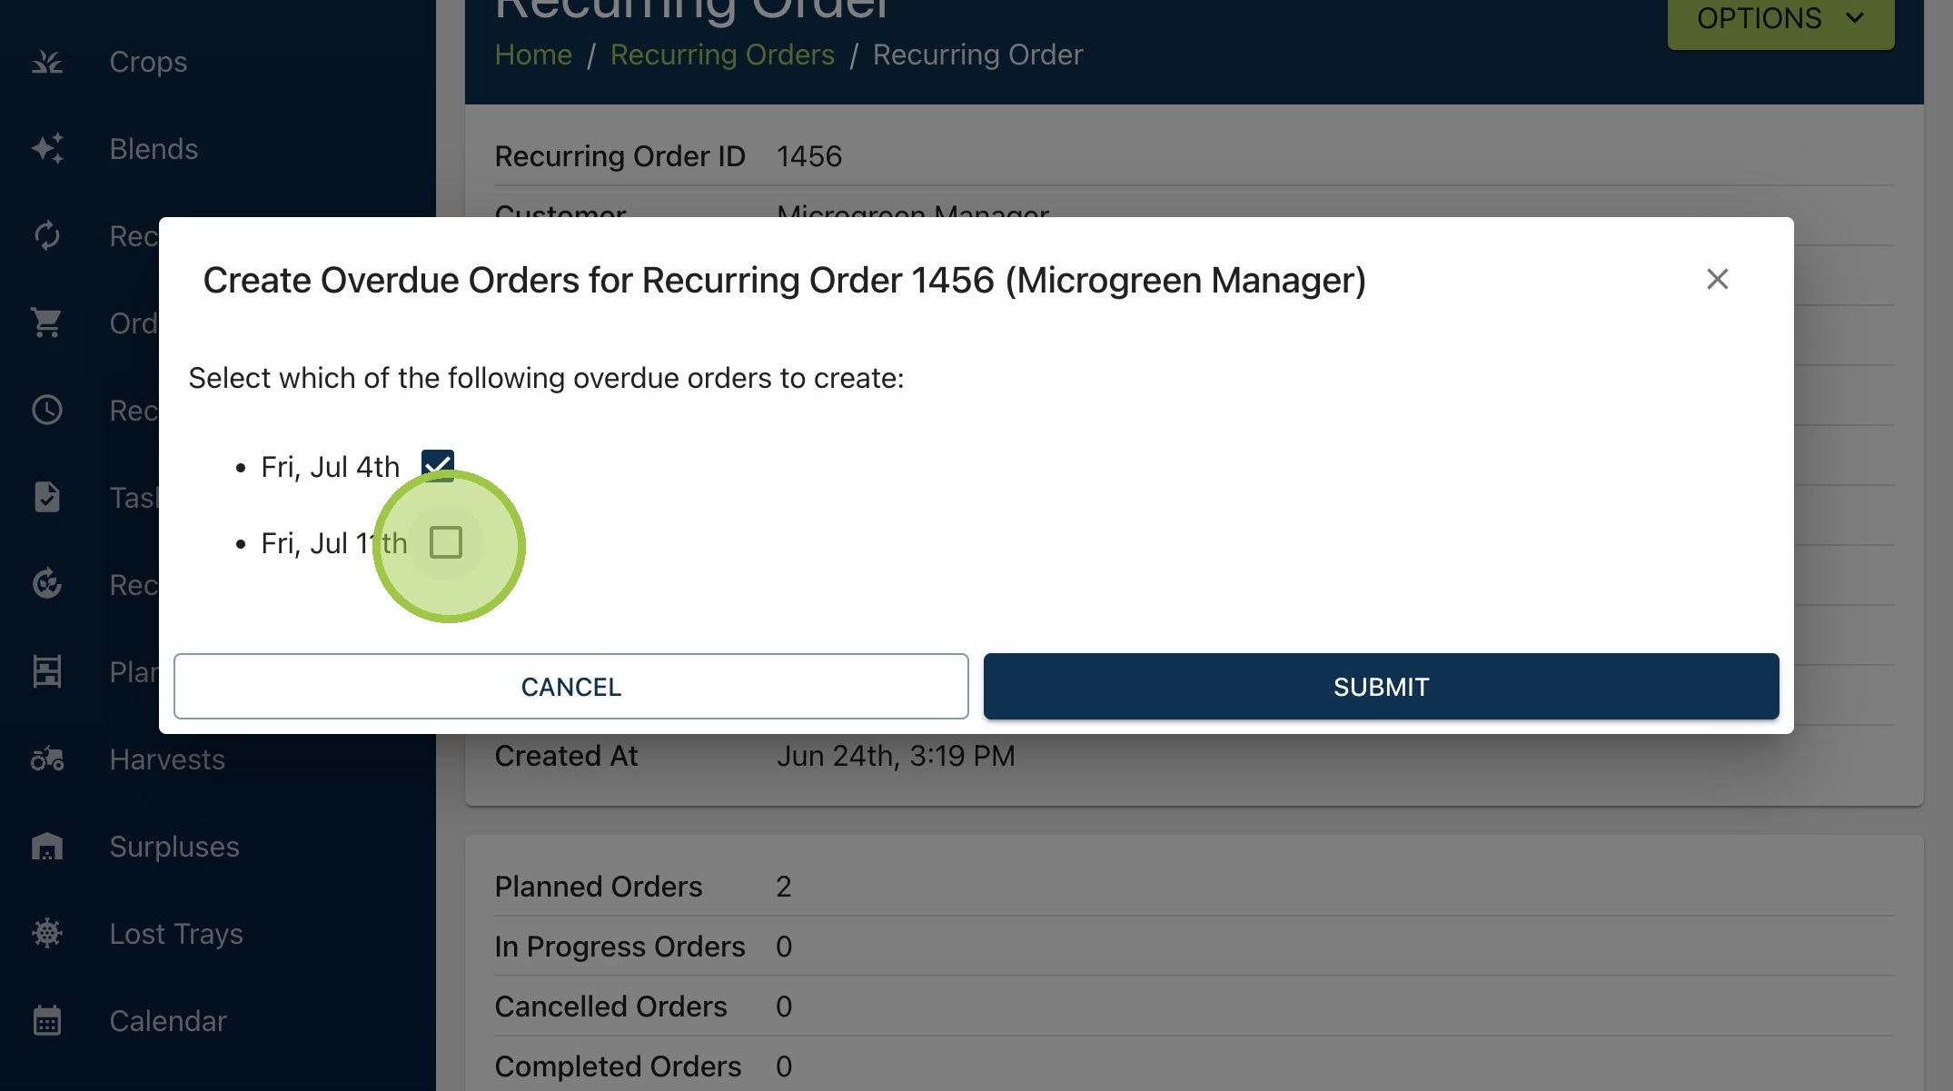The image size is (1953, 1091).
Task: Open the Lost Trays menu item
Action: click(x=176, y=934)
